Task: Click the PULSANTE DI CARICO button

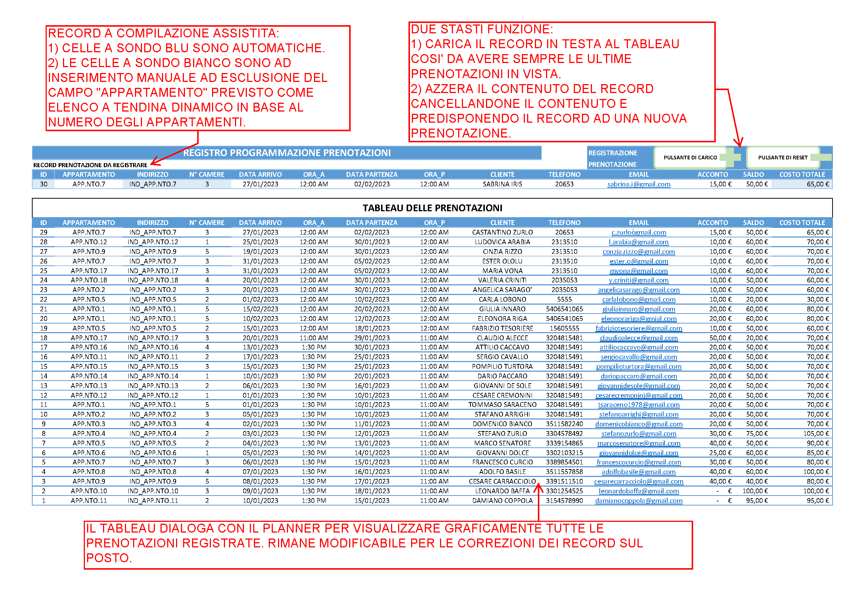Action: click(x=690, y=158)
